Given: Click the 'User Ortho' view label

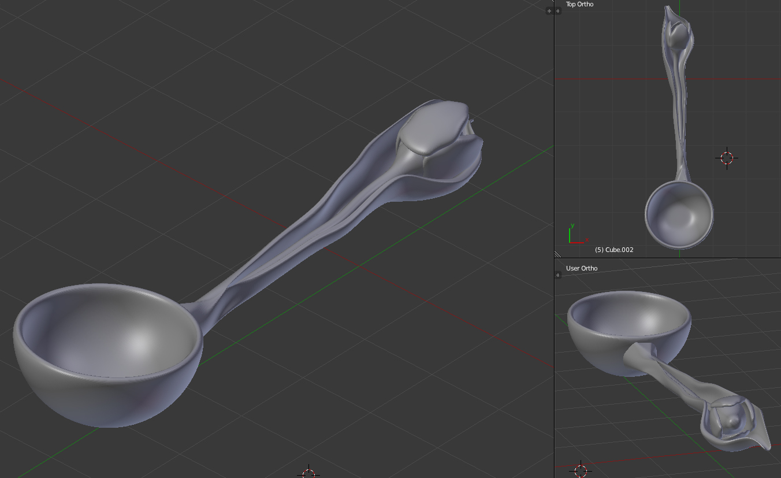Looking at the screenshot, I should point(582,268).
